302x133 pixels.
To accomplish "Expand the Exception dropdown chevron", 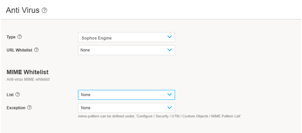I will [x=169, y=108].
